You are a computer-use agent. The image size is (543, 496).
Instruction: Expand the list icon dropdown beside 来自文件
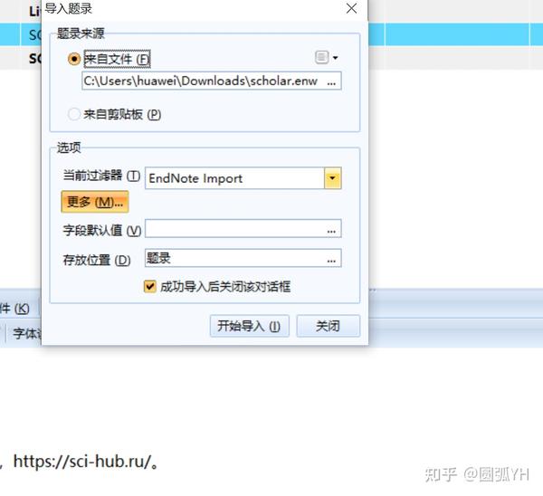tap(335, 58)
